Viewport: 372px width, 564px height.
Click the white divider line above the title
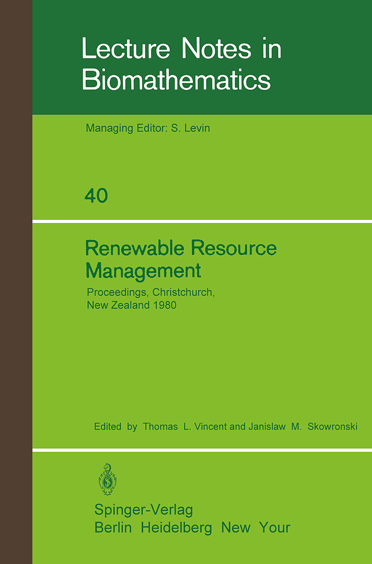pos(202,221)
